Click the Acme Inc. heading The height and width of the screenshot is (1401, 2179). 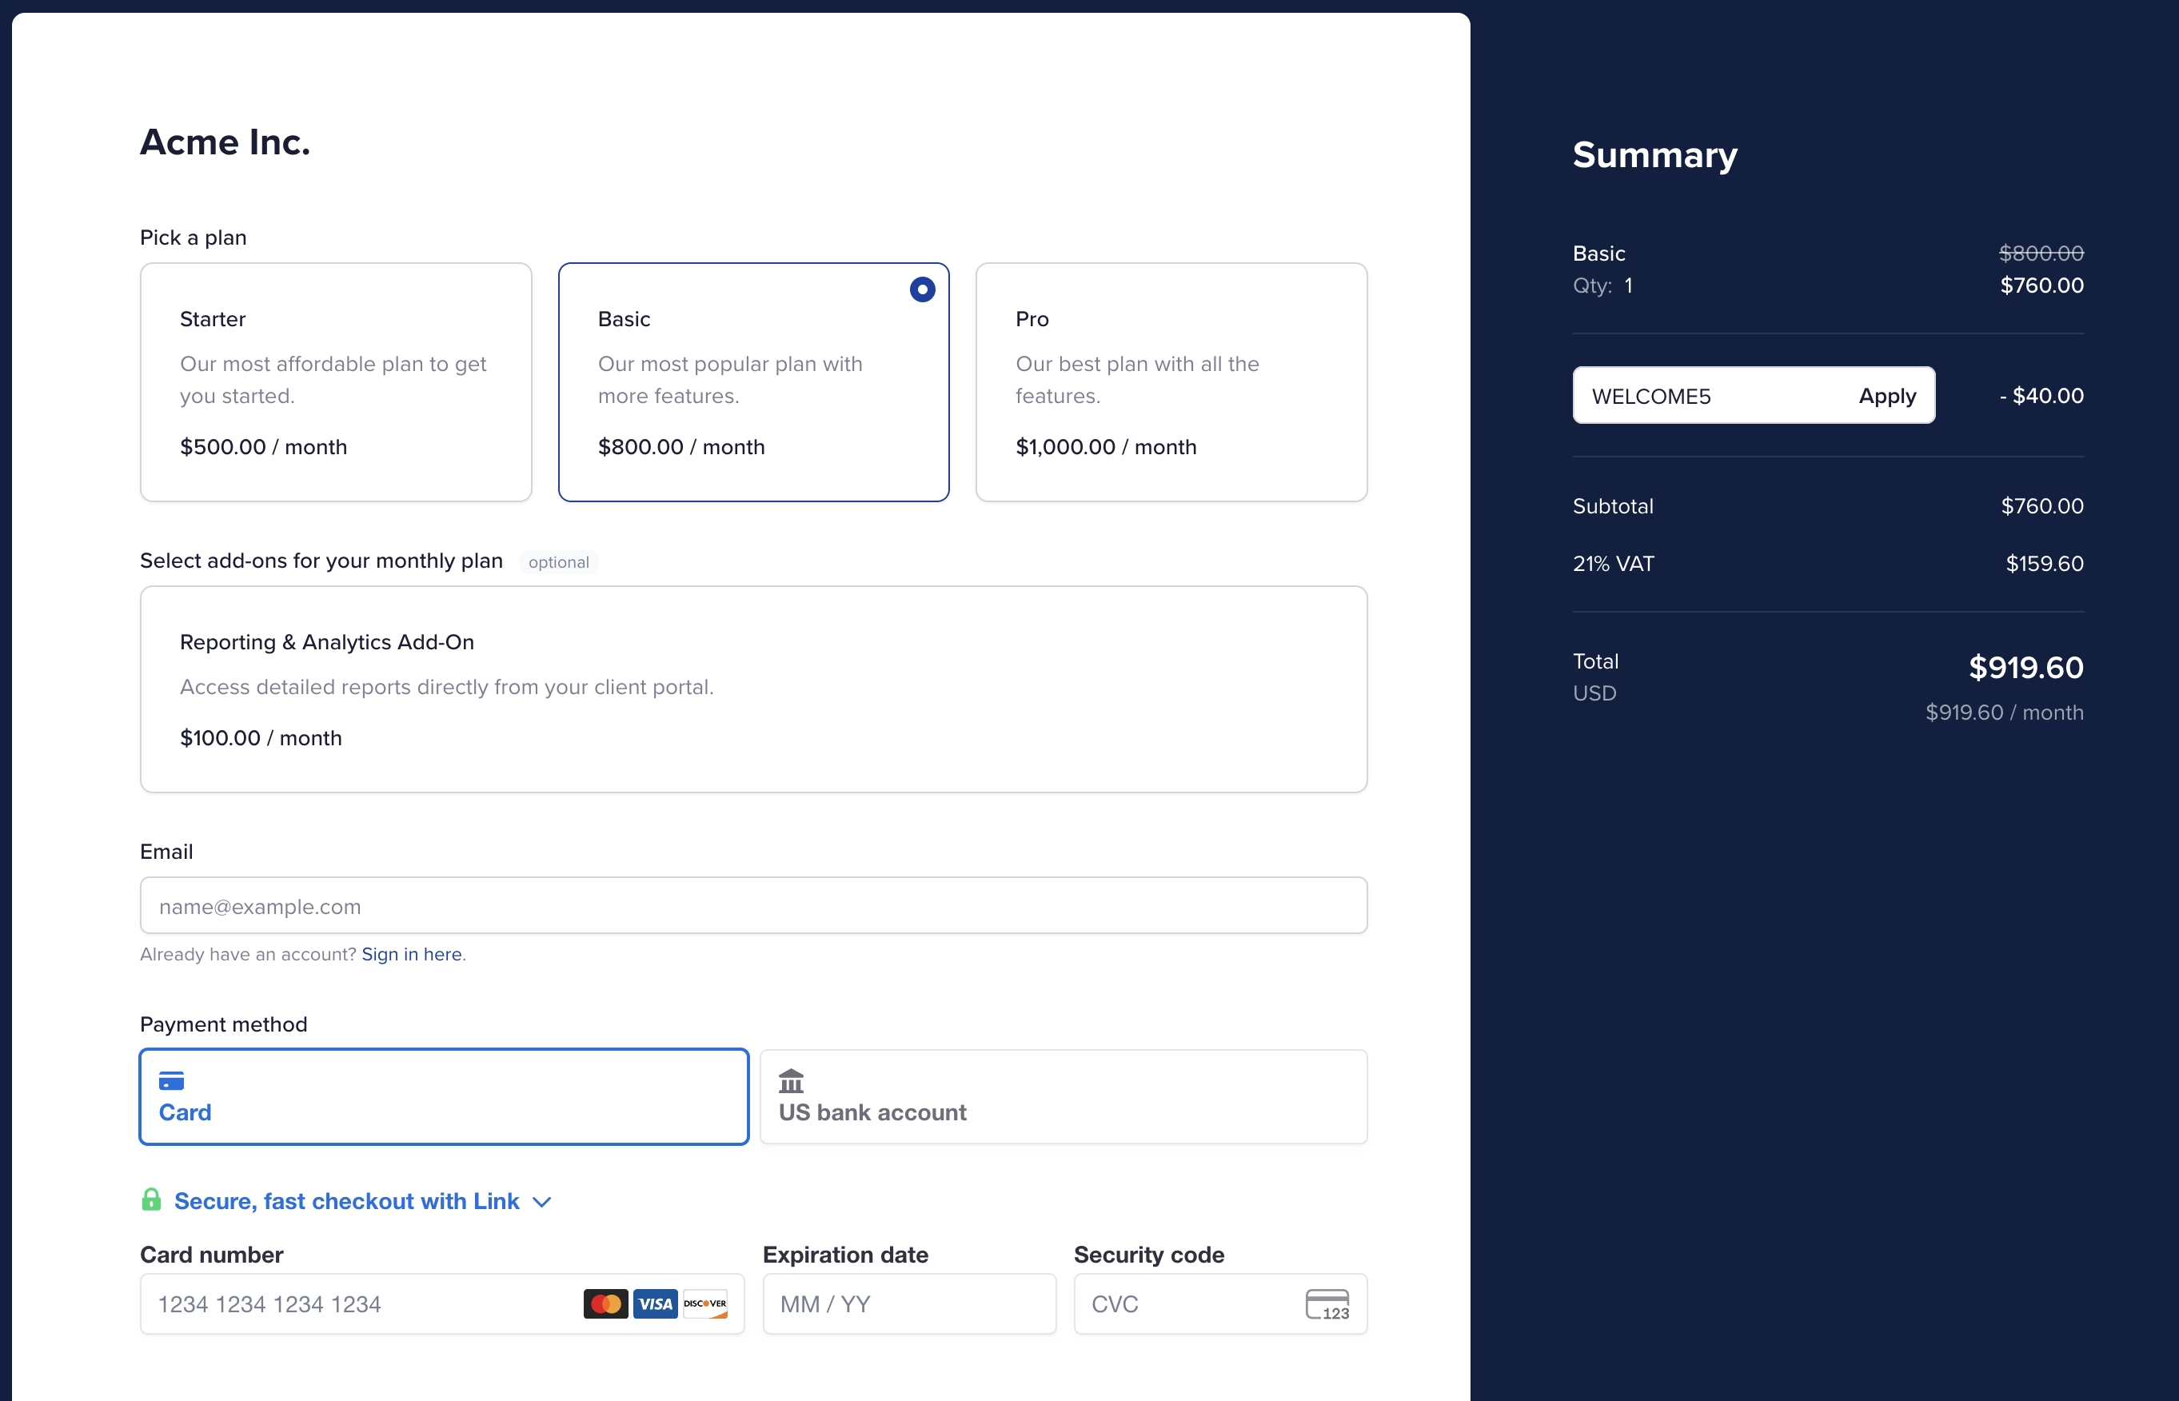pos(225,142)
